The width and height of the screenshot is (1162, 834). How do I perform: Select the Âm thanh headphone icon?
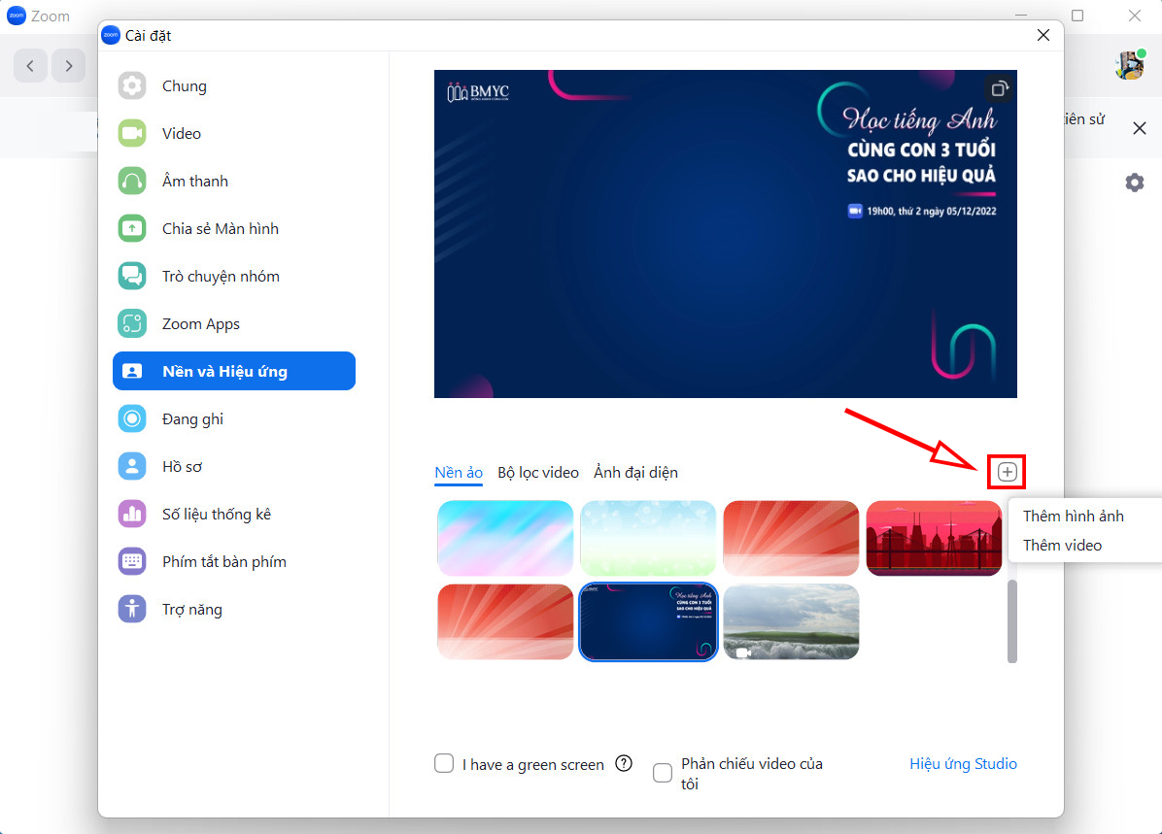(132, 181)
